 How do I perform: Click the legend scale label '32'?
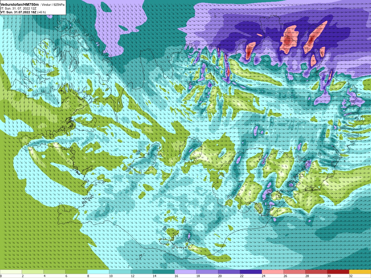pos(350,276)
